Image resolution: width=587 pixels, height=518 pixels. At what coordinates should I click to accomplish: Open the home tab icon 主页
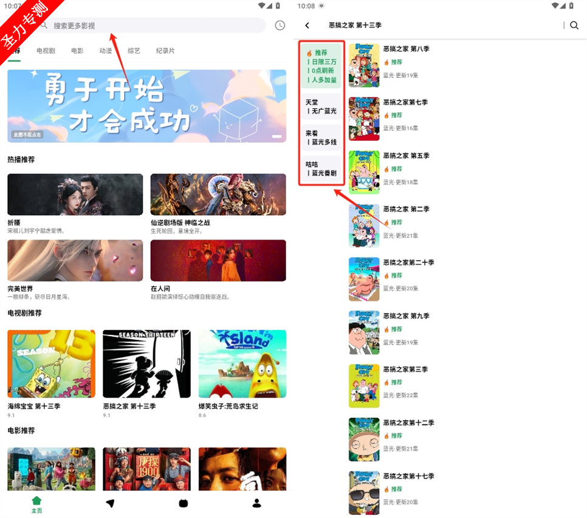coord(36,504)
